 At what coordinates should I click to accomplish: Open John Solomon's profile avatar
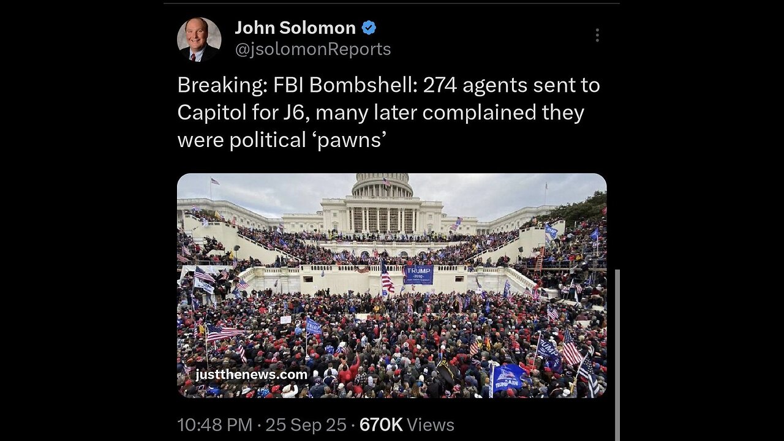199,39
